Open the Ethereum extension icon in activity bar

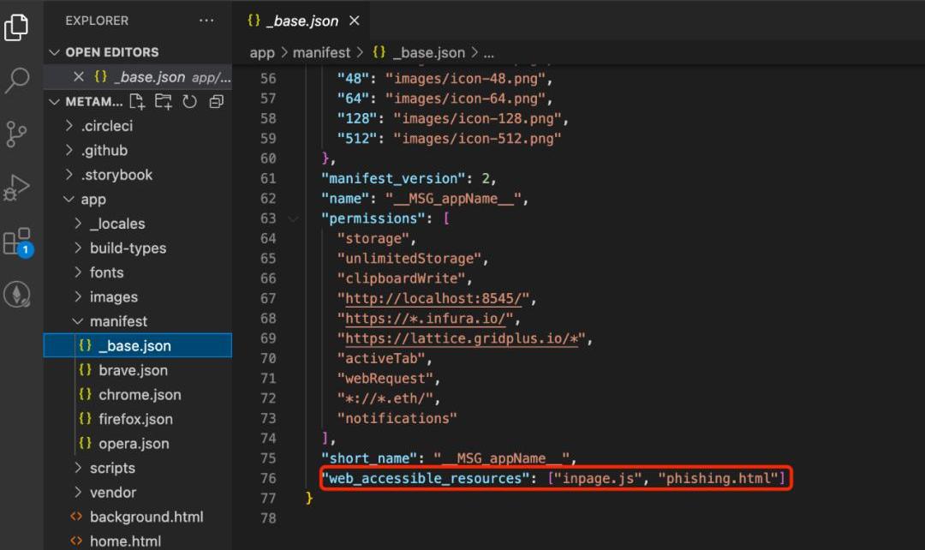click(16, 295)
